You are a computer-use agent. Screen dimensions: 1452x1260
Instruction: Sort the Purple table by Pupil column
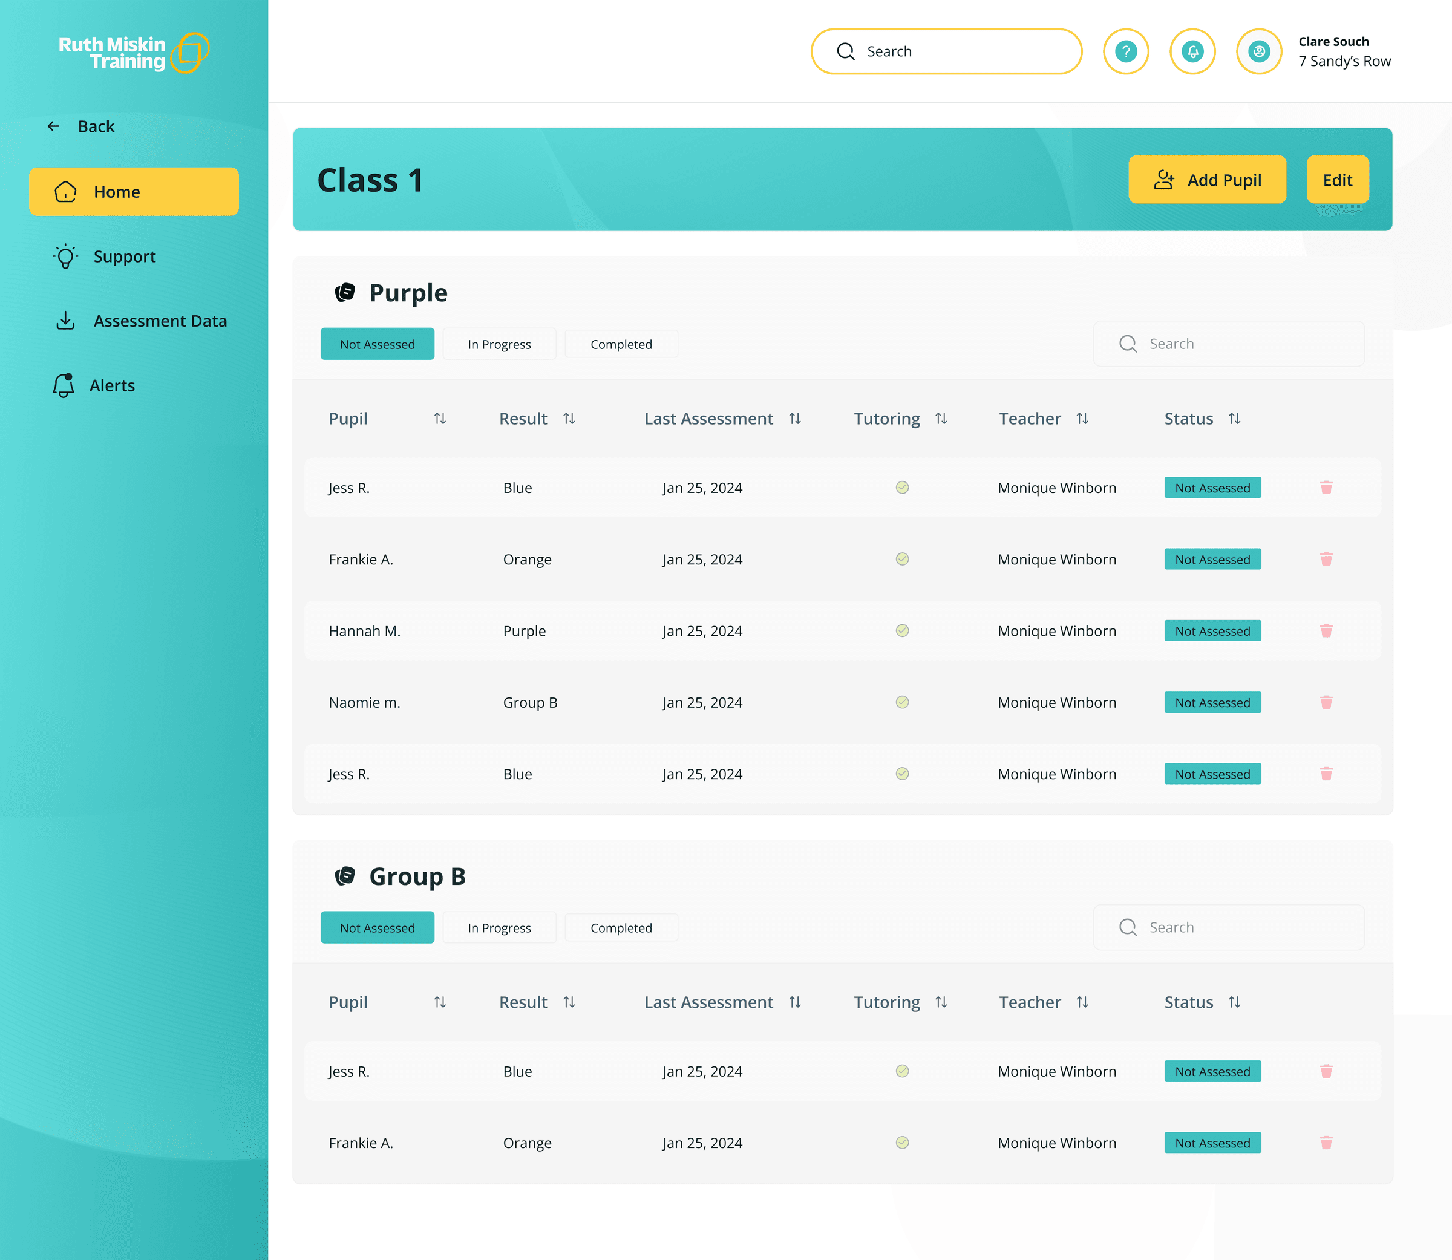440,419
